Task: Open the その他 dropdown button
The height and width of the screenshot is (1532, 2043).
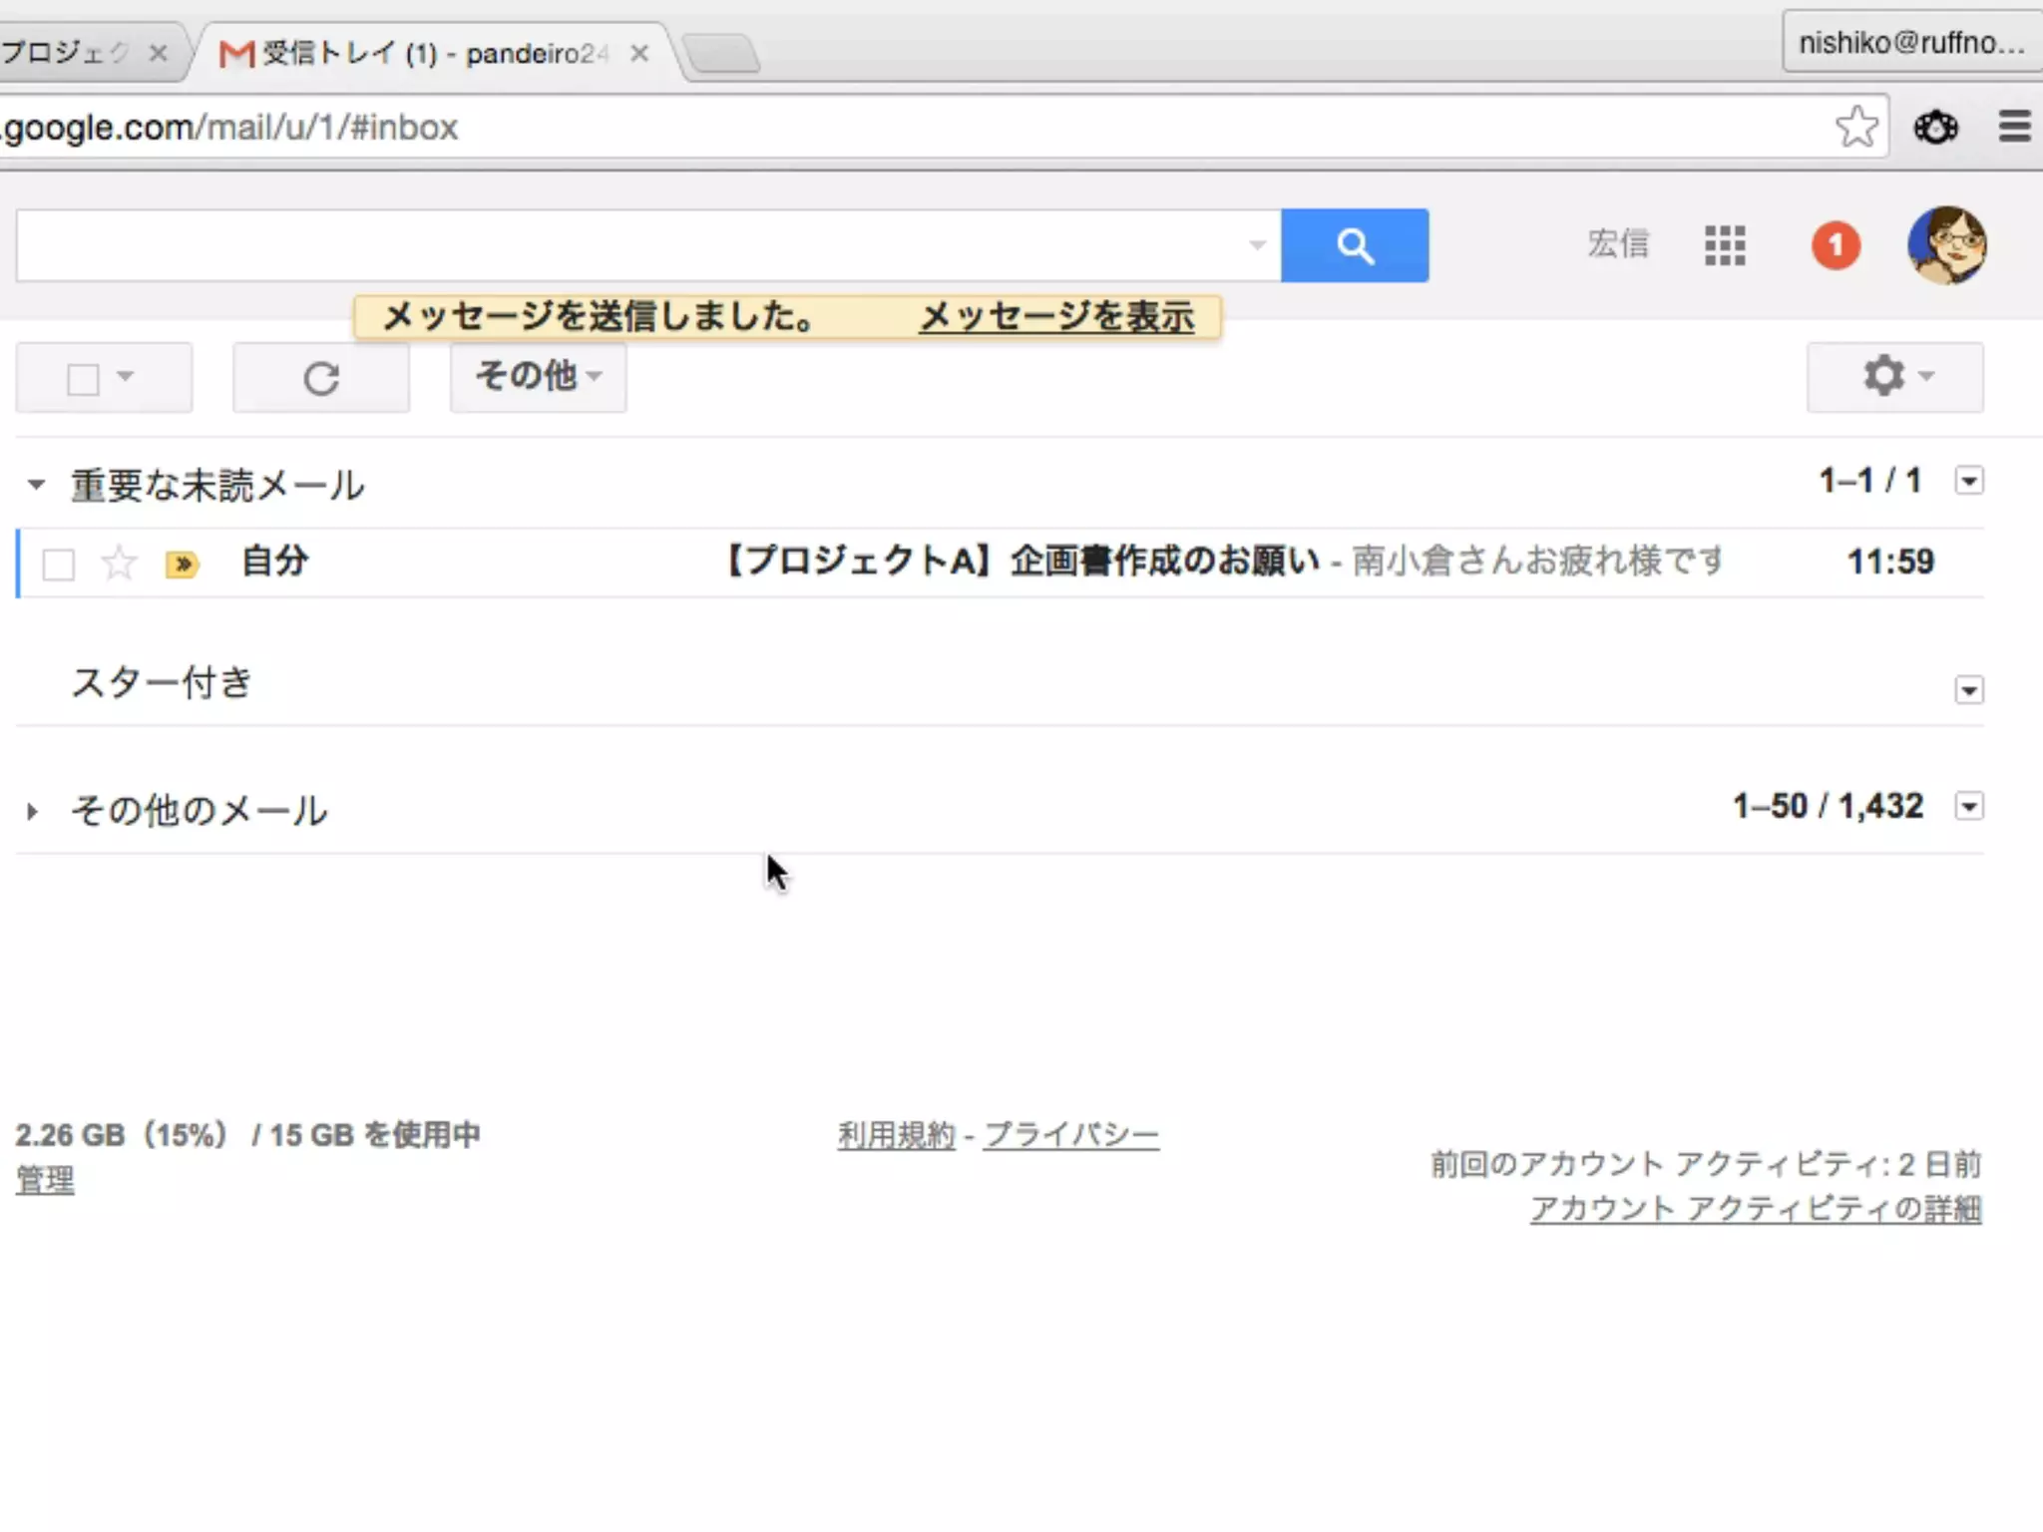Action: [538, 377]
